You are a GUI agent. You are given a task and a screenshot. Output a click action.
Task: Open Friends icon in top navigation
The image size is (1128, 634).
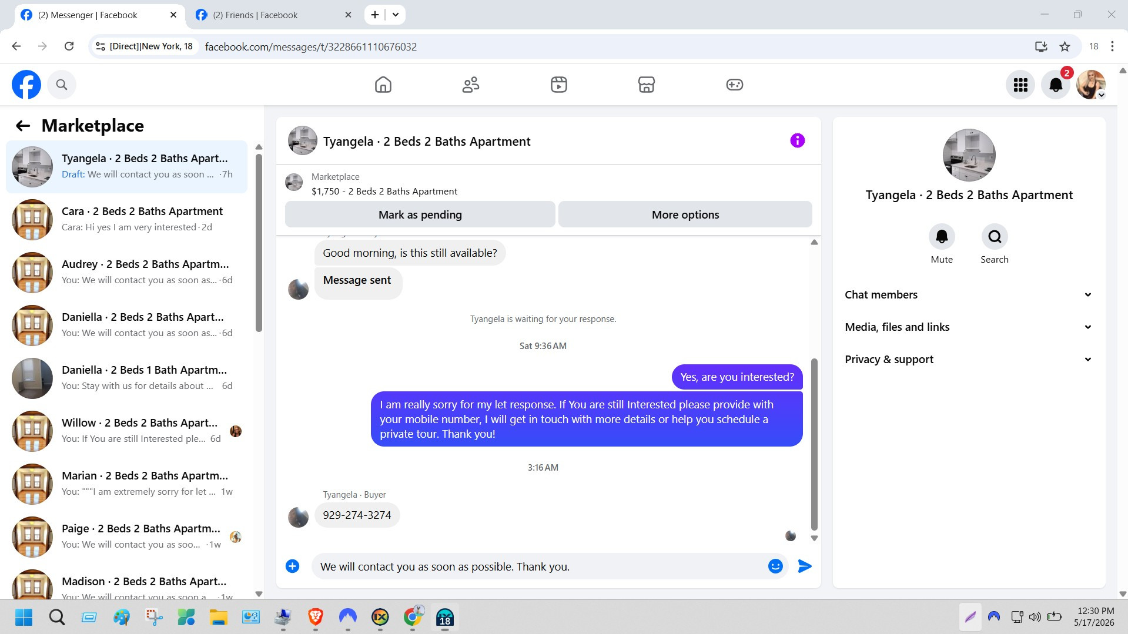pyautogui.click(x=471, y=85)
